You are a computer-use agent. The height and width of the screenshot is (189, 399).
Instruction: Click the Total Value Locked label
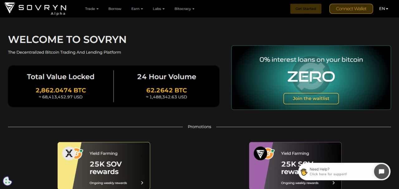tap(60, 77)
